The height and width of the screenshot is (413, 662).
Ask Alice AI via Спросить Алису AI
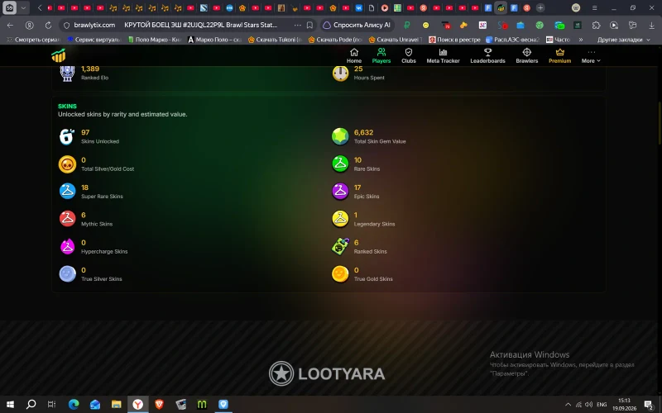tap(357, 26)
